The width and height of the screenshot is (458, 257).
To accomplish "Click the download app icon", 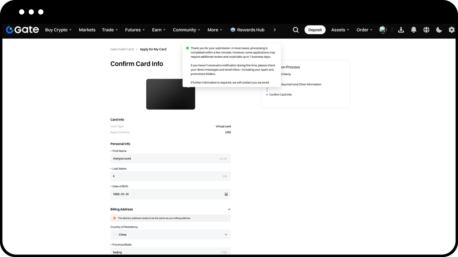I will point(401,30).
